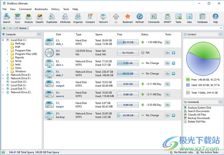Start the Classify tool
This screenshot has width=224, height=155.
click(39, 18)
